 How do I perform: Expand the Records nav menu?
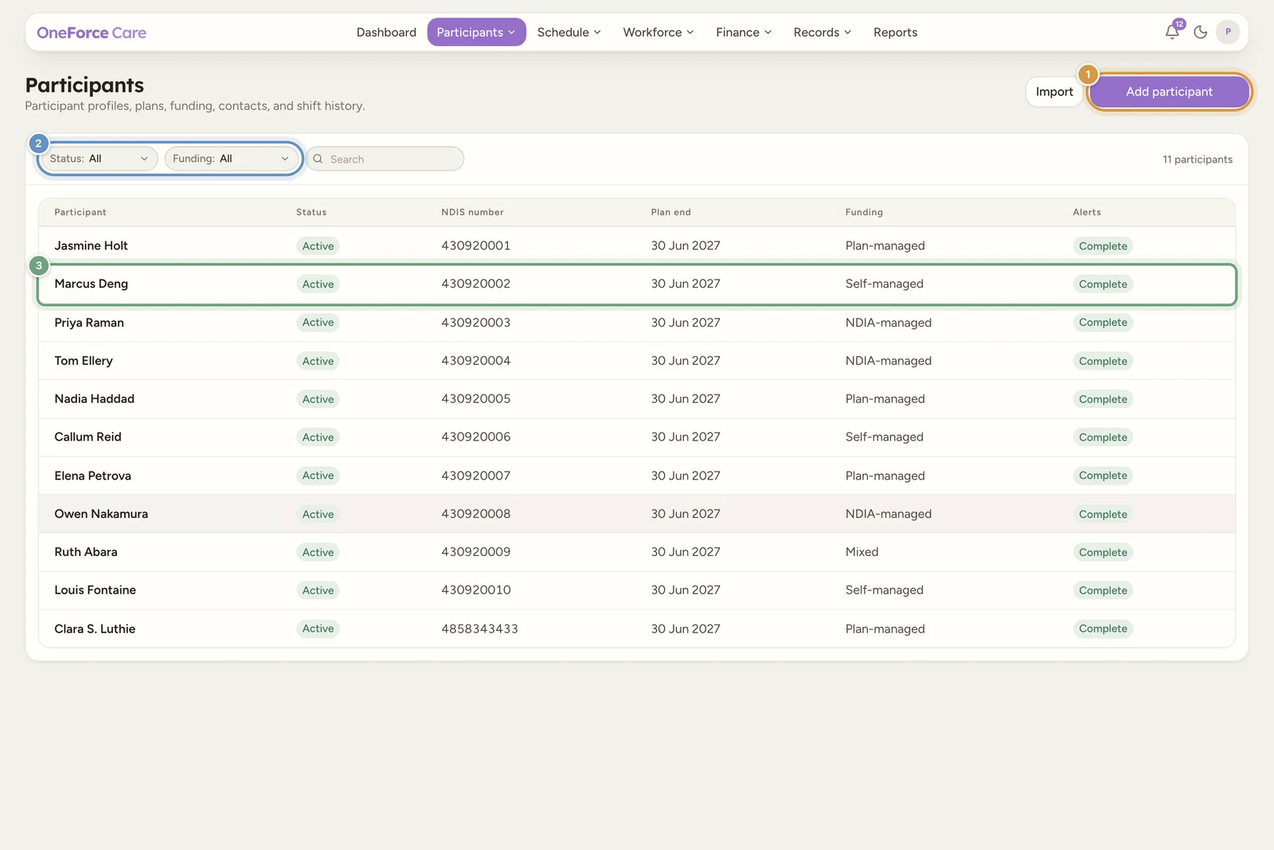coord(823,32)
